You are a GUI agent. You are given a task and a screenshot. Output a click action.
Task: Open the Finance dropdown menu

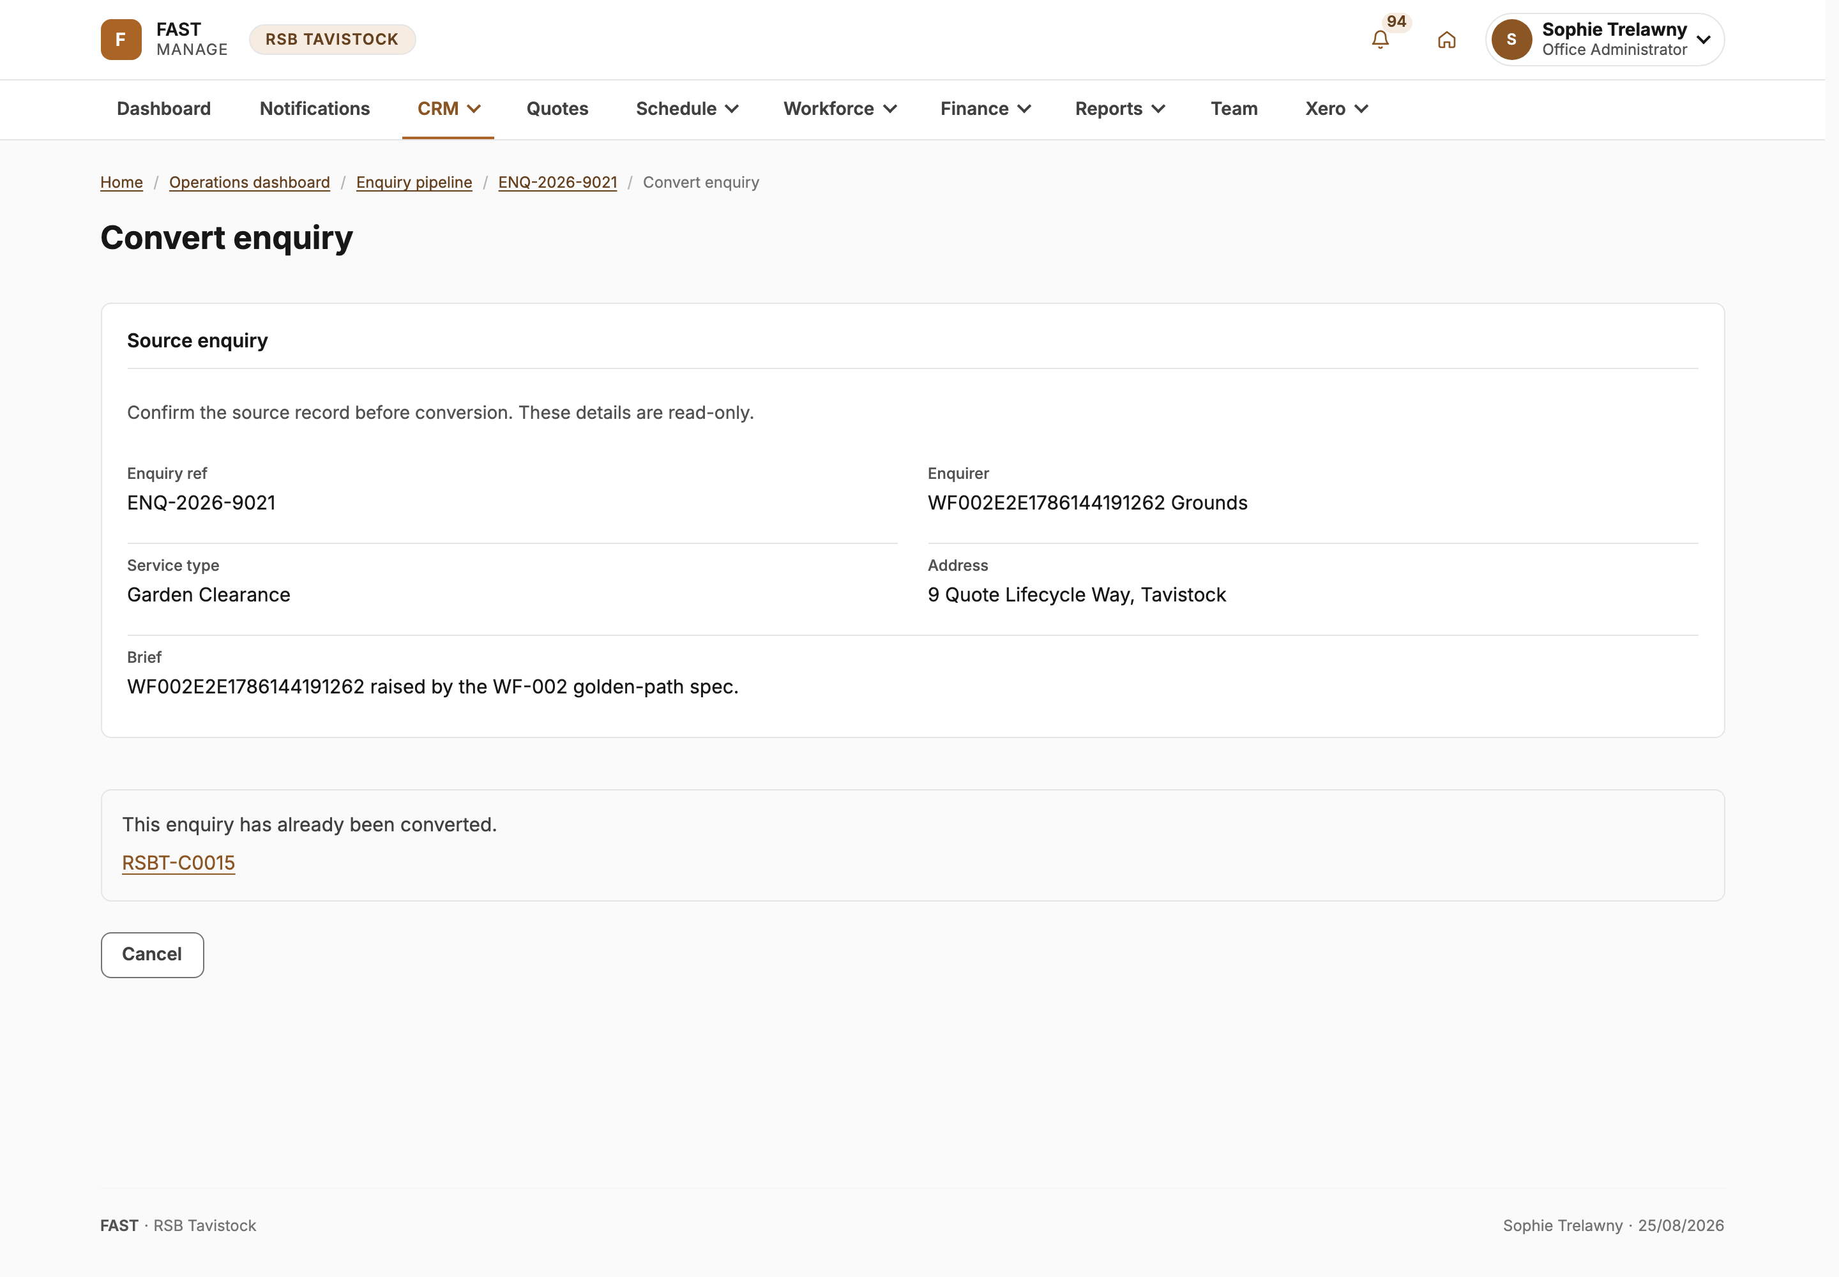pyautogui.click(x=985, y=109)
